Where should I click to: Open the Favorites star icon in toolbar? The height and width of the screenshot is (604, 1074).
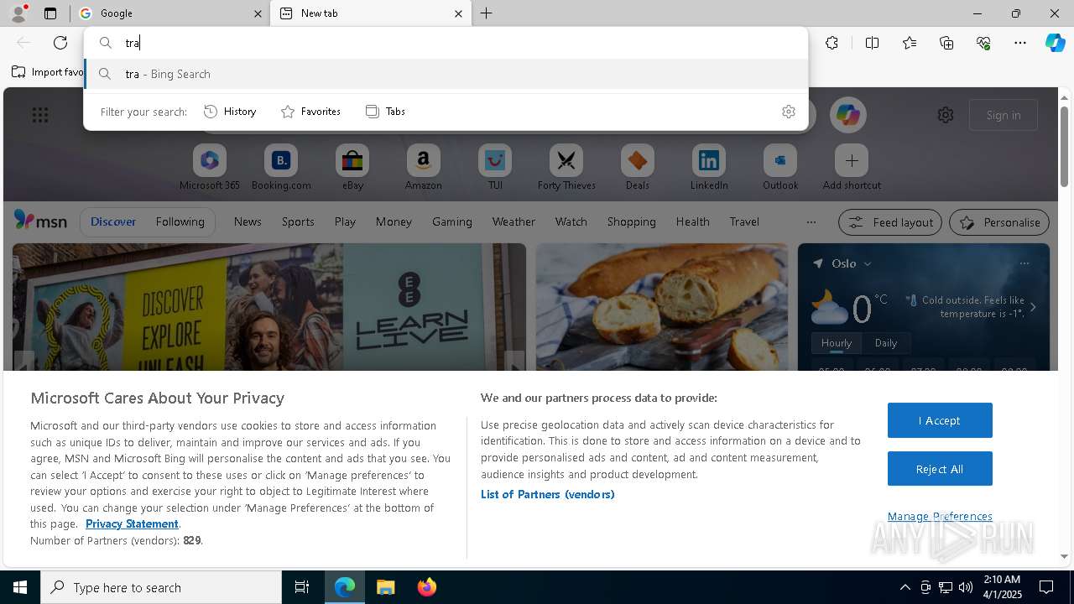click(x=910, y=43)
